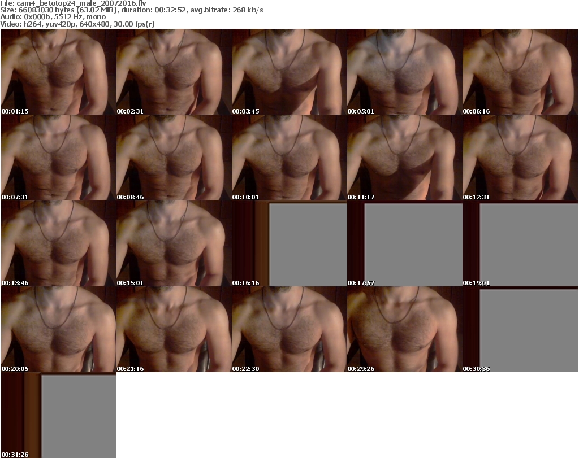Pick the gray frame at 00:19:01

[520, 244]
